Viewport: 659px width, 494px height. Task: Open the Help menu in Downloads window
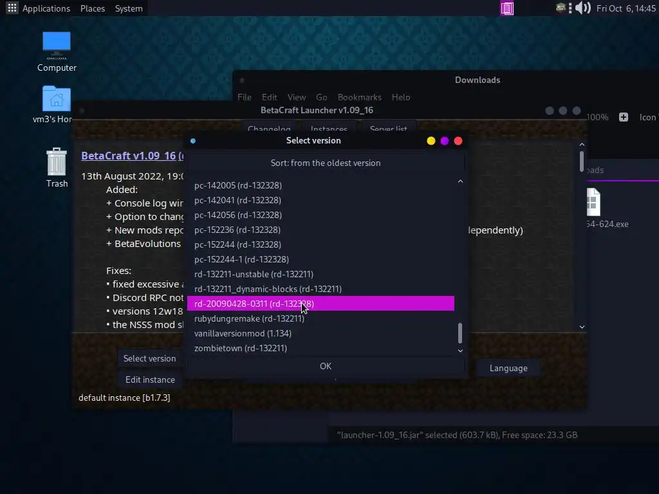[x=401, y=97]
